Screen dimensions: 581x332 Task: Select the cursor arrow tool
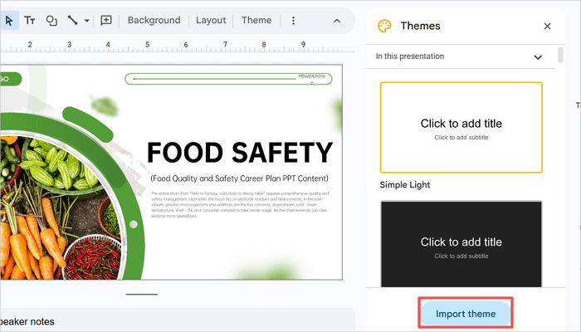(x=9, y=21)
